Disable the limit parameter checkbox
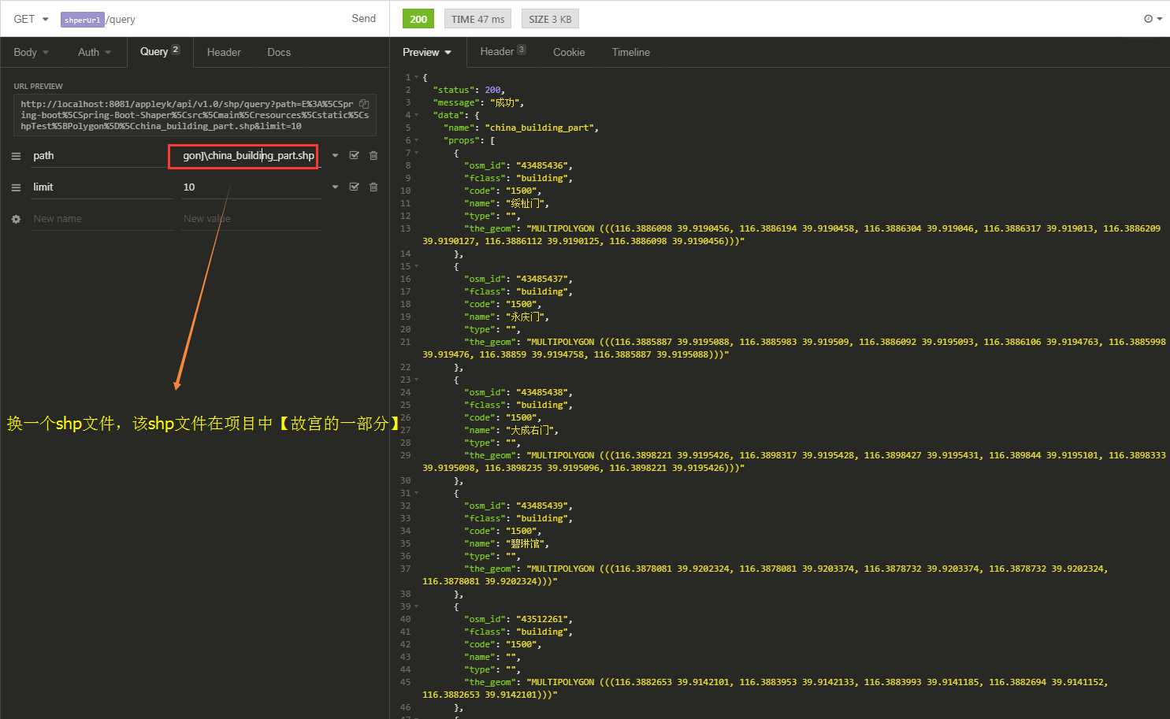Image resolution: width=1170 pixels, height=719 pixels. pyautogui.click(x=355, y=187)
